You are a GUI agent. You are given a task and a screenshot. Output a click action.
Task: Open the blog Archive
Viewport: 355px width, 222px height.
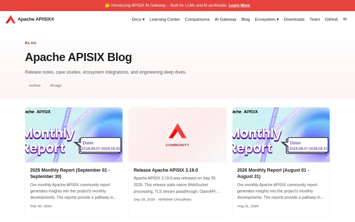point(34,85)
